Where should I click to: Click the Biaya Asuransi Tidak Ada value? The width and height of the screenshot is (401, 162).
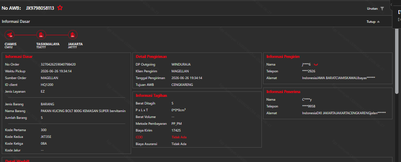click(x=179, y=144)
